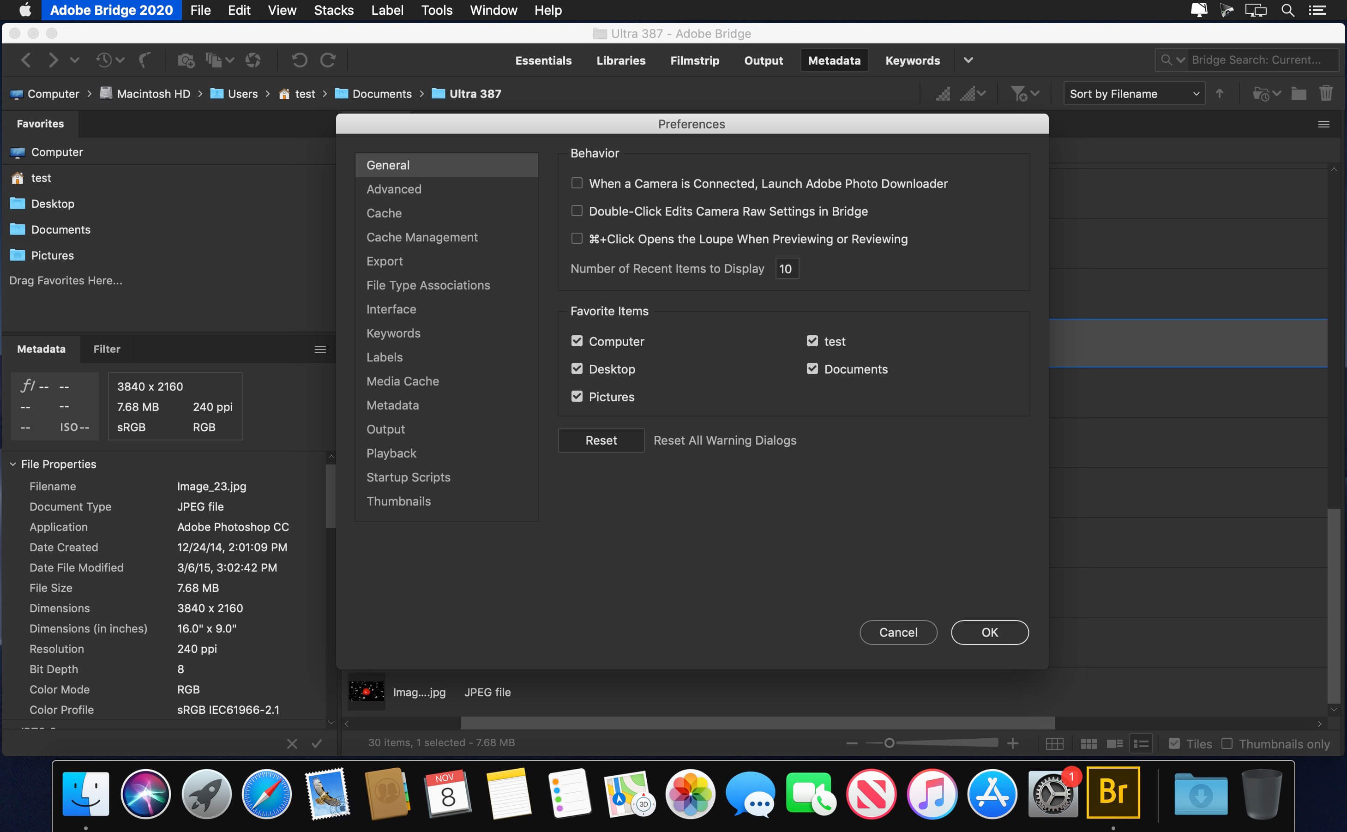Click the Metadata workspace tab
1347x832 pixels.
(x=832, y=59)
